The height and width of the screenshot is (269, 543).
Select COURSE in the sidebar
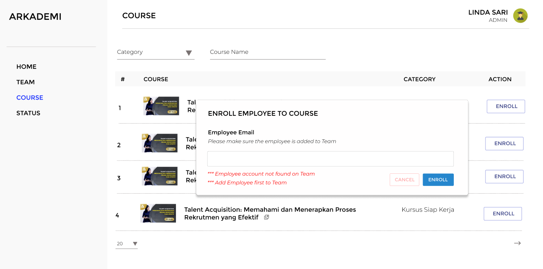click(30, 97)
